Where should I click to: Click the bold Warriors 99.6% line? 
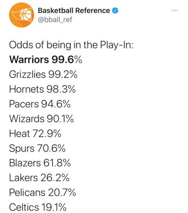click(45, 60)
